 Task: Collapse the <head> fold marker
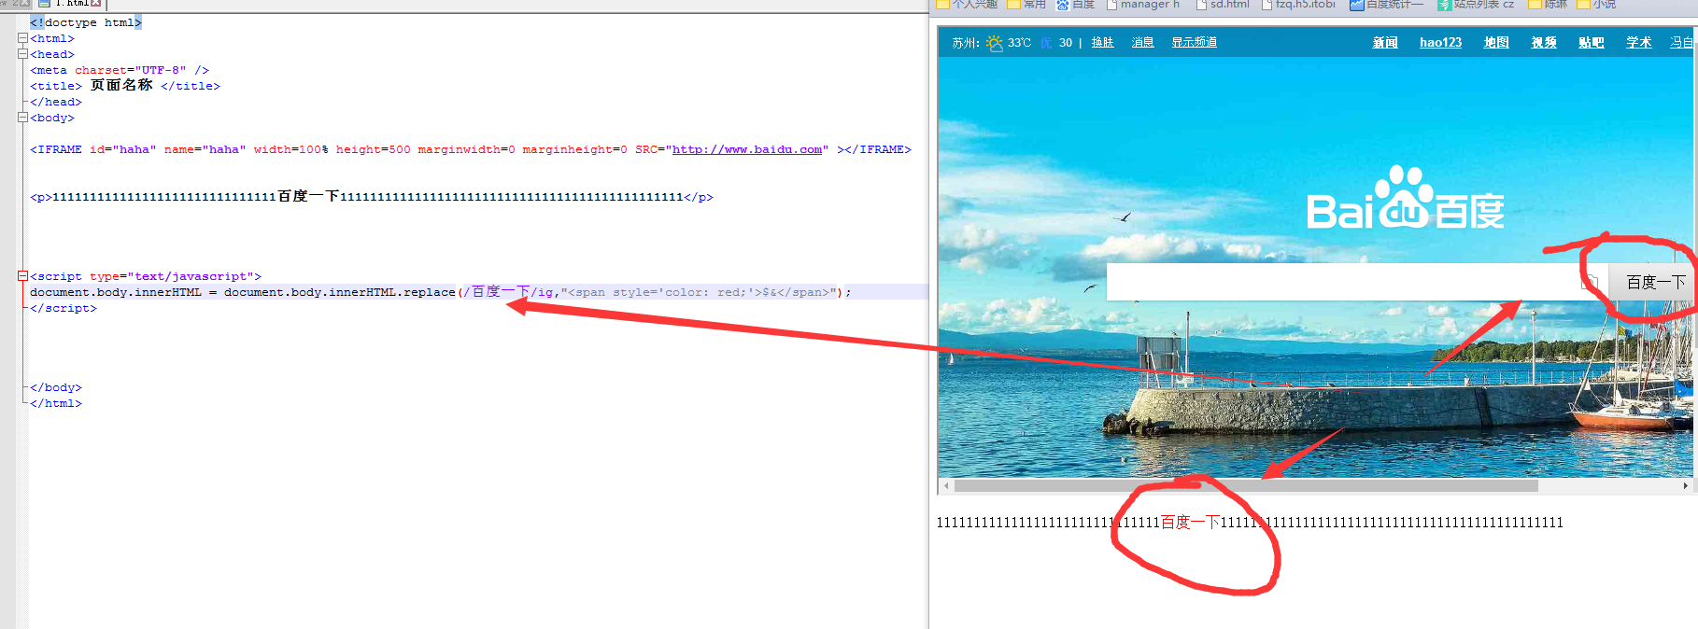click(22, 54)
